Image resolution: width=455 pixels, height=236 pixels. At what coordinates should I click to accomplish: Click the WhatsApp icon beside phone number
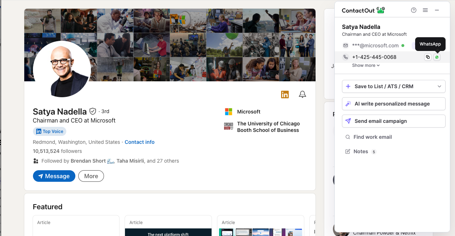pos(437,57)
